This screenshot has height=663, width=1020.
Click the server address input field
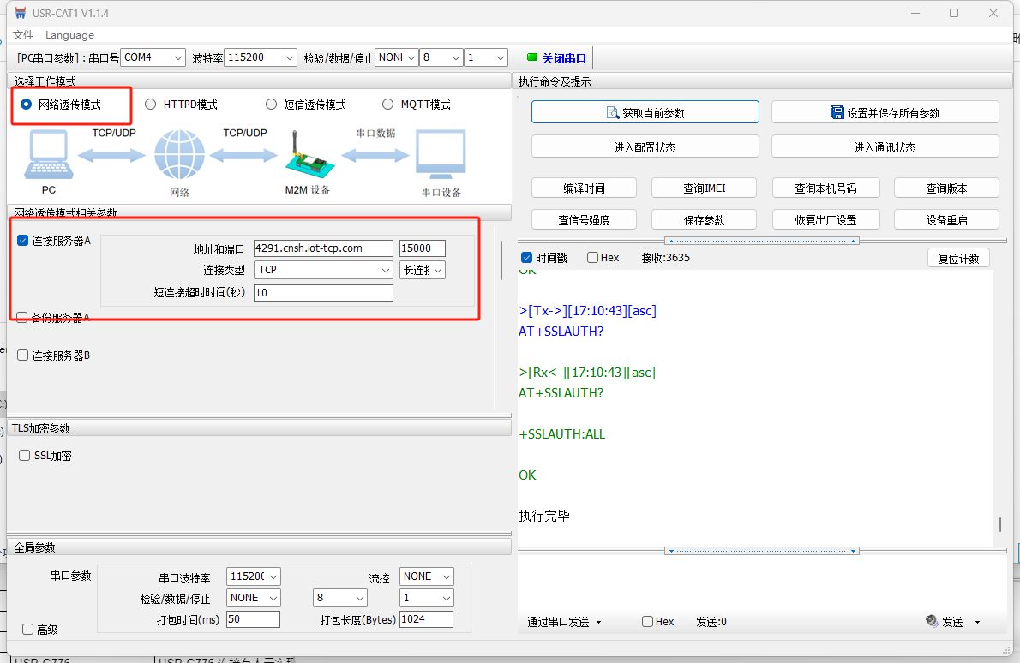click(323, 248)
